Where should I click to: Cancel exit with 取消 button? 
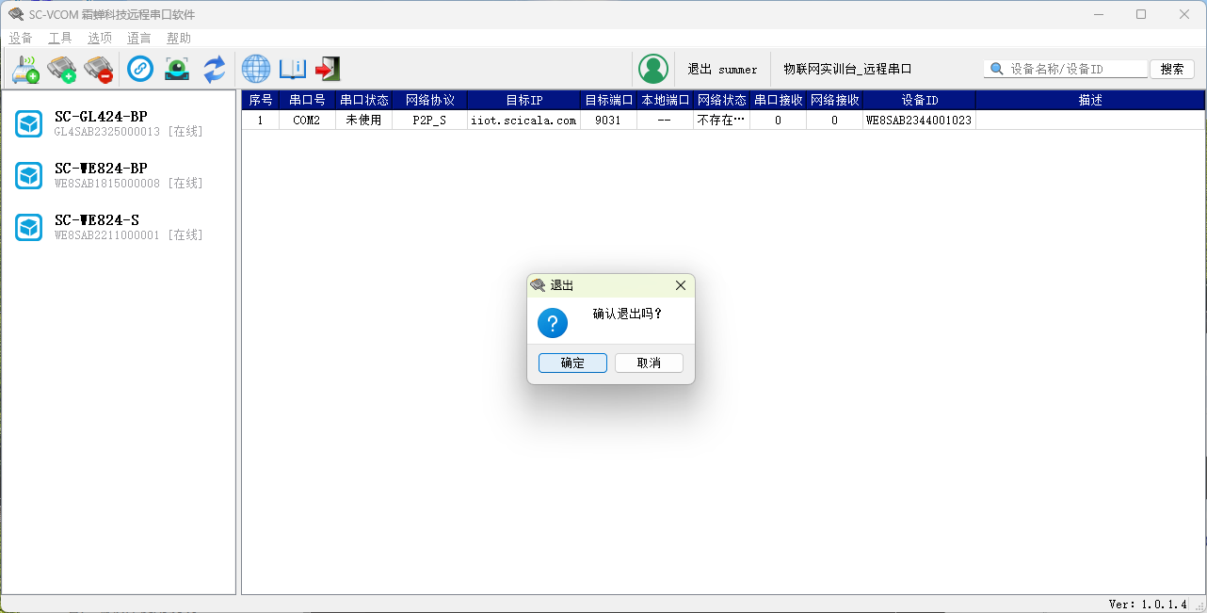click(x=649, y=363)
